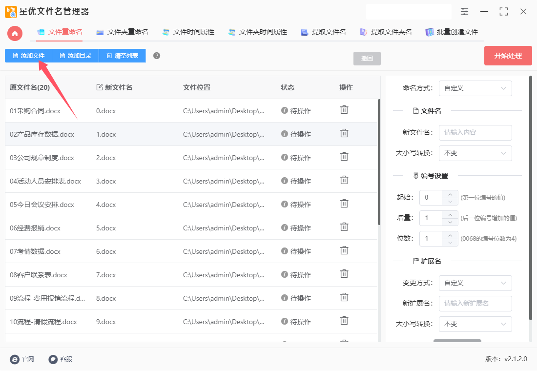Click the red 开始处理 button
The width and height of the screenshot is (537, 371).
508,56
